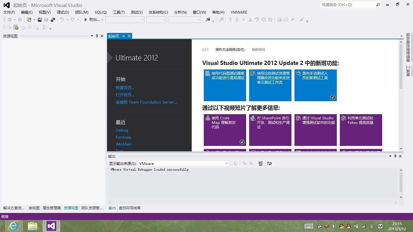Open the VMWARE menu
Viewport: 413px width, 232px height.
coord(239,12)
